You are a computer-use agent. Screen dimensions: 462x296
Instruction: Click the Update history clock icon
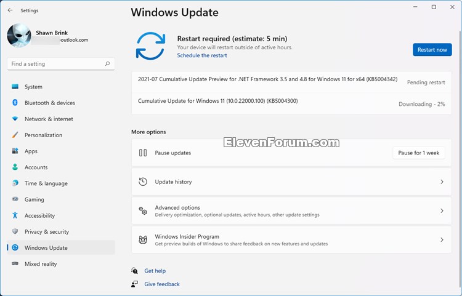[143, 182]
